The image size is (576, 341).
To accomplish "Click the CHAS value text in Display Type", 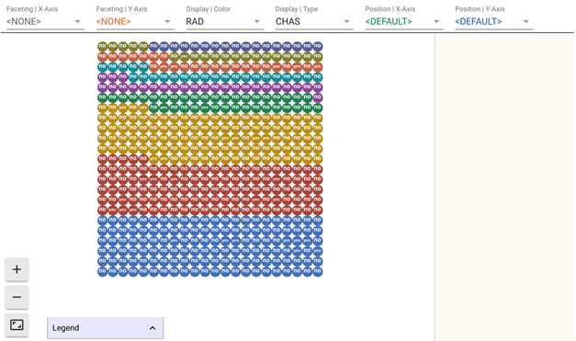I will [x=288, y=22].
